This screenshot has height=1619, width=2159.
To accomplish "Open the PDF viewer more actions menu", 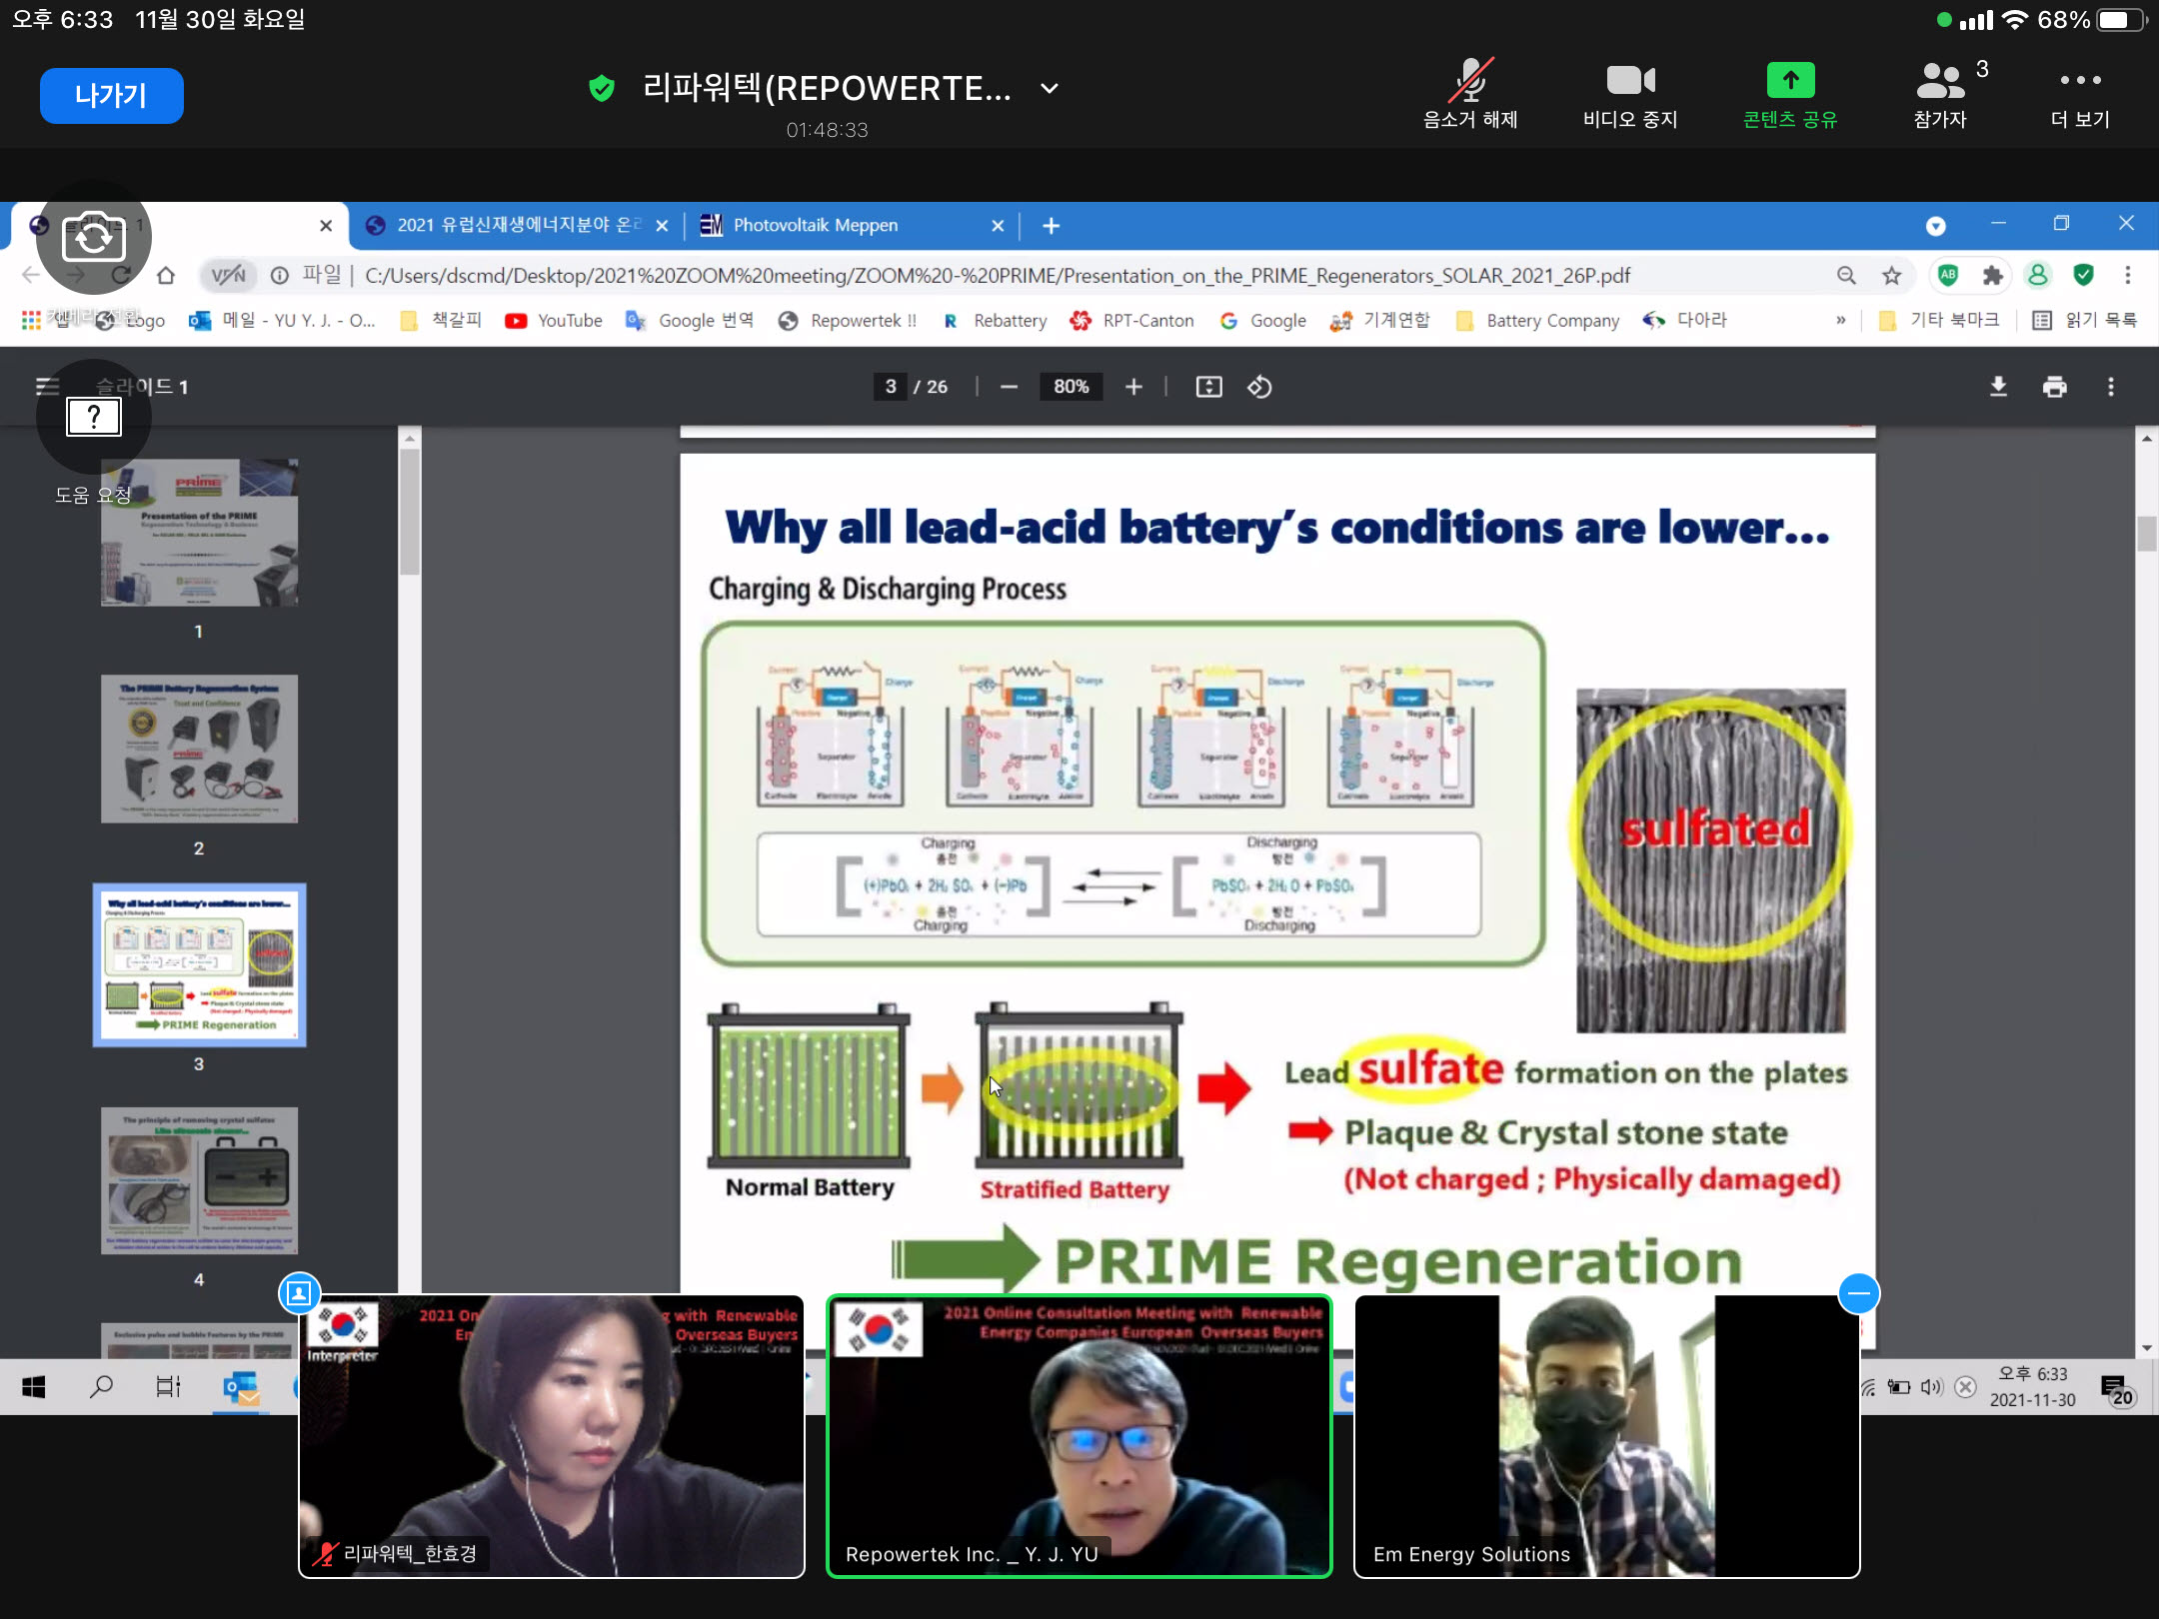I will click(x=2111, y=387).
